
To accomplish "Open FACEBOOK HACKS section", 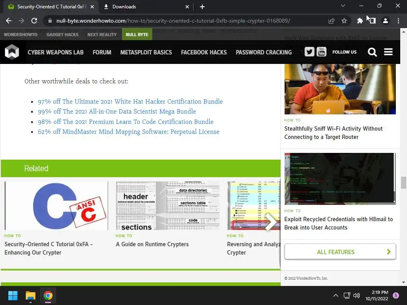I will (x=204, y=52).
